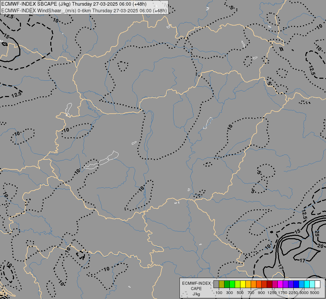Click the '700' legend value label

tap(251, 293)
